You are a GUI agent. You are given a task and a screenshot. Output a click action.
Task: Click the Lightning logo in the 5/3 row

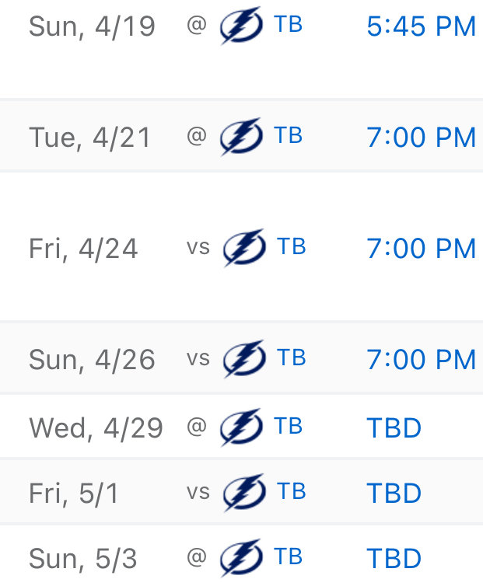pos(241,557)
